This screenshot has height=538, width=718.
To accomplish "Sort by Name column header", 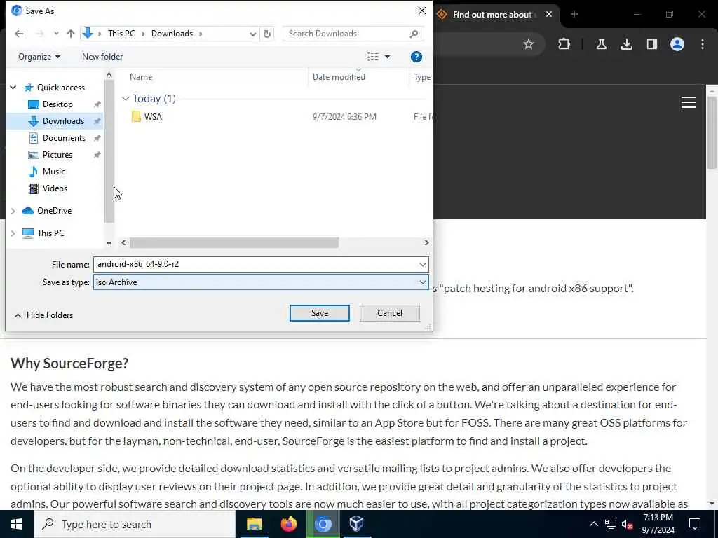I will click(140, 77).
